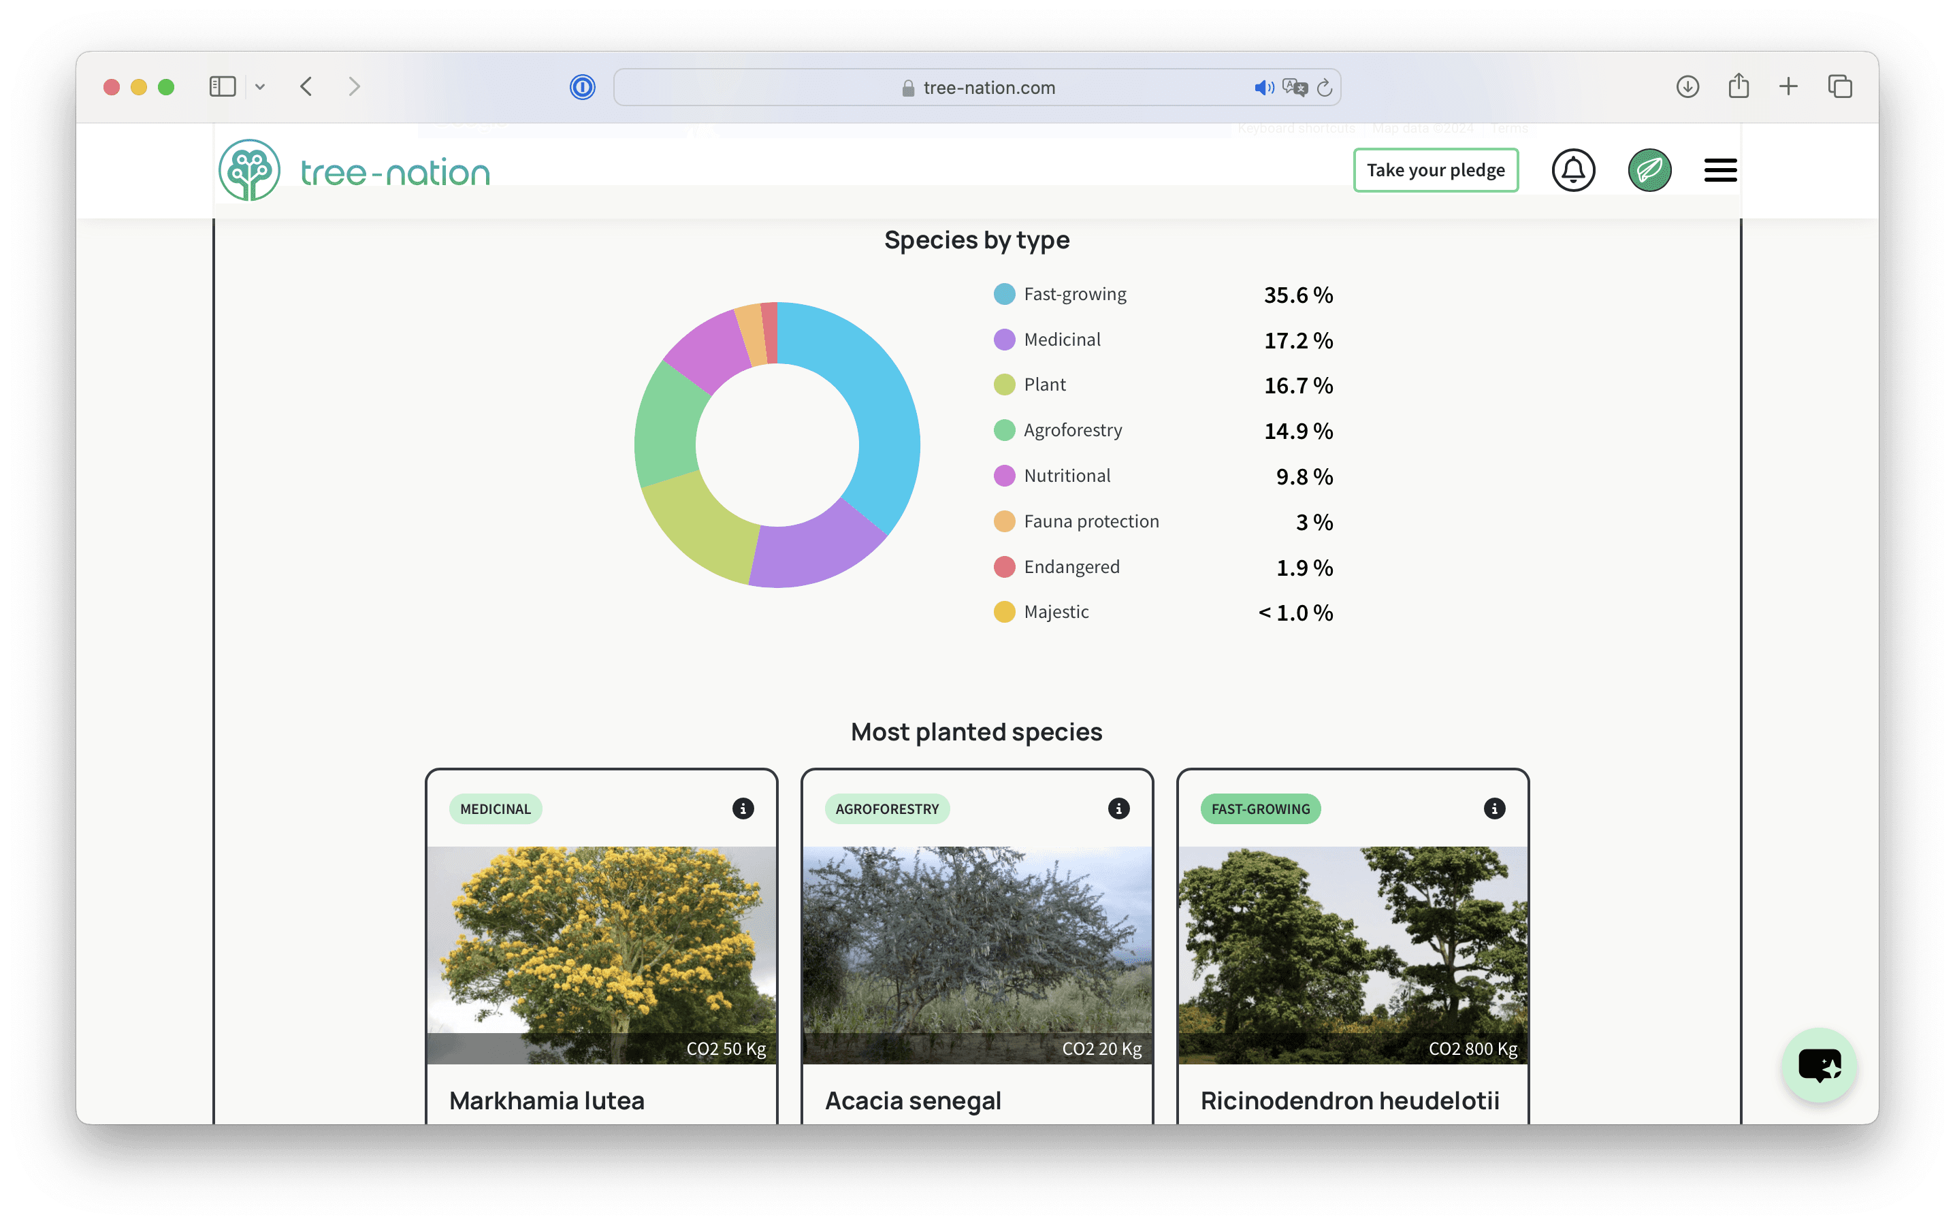Open the Markhamia lutea tree photo
1955x1225 pixels.
601,955
